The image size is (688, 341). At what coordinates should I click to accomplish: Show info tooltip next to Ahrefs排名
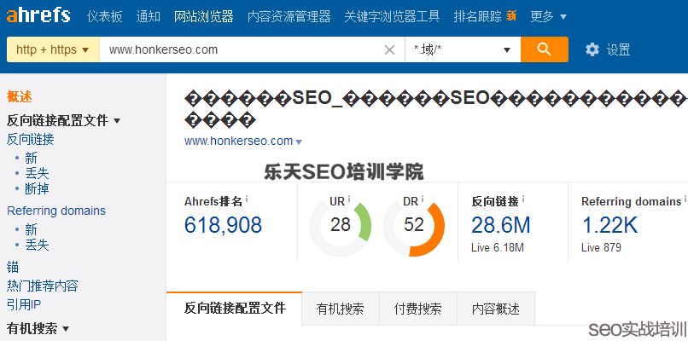pos(247,199)
